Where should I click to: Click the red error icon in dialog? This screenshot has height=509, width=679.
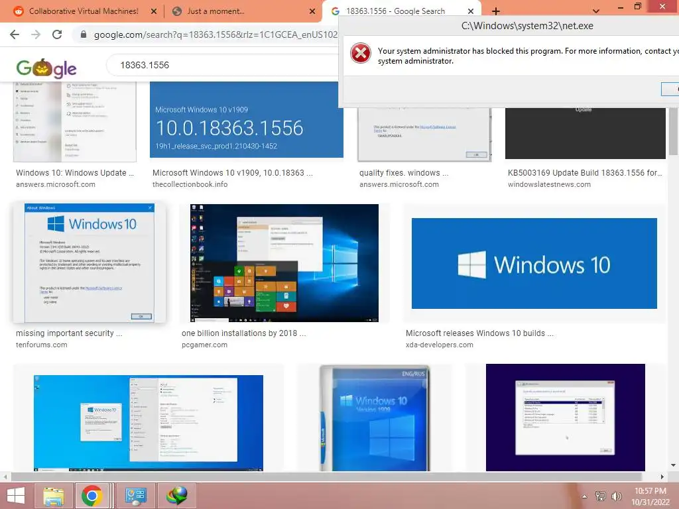(x=360, y=53)
